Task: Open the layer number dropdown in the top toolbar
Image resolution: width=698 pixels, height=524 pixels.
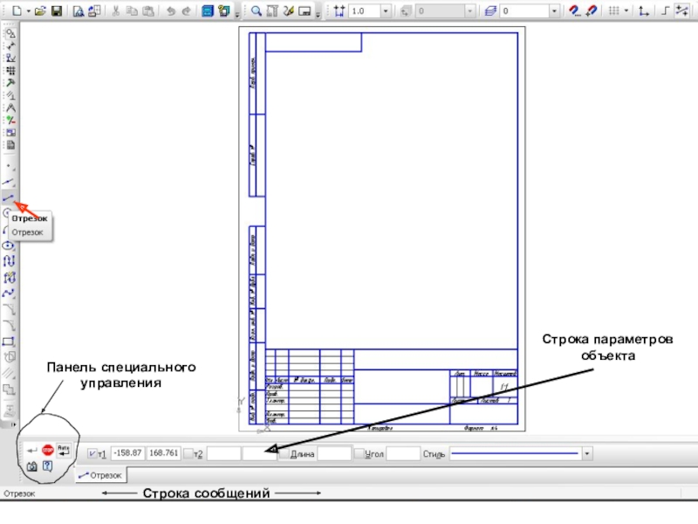Action: 555,11
